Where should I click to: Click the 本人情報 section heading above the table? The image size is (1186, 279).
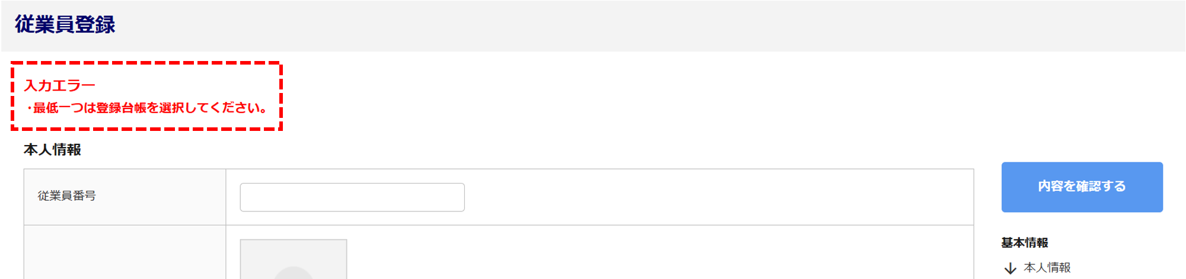point(52,150)
